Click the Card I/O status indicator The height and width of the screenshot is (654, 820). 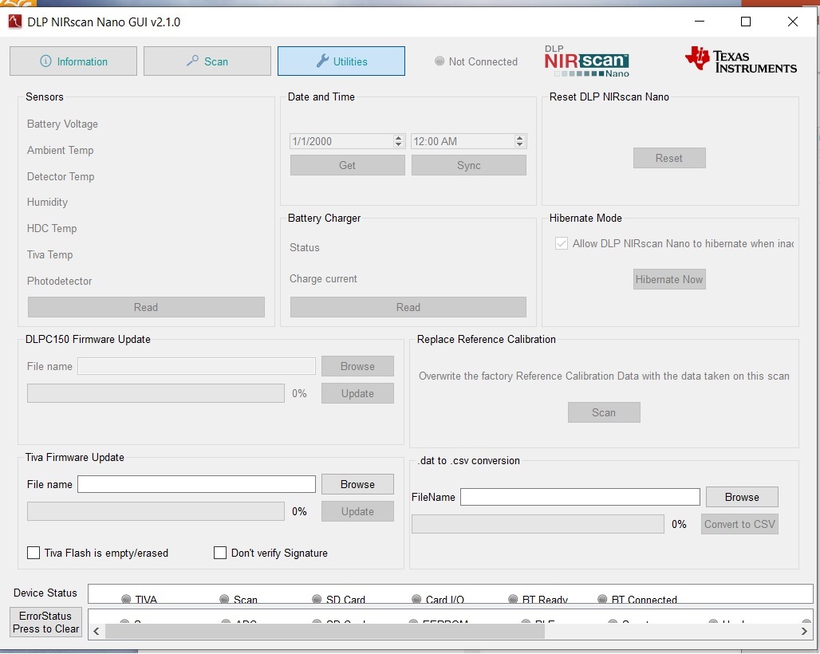[x=438, y=599]
